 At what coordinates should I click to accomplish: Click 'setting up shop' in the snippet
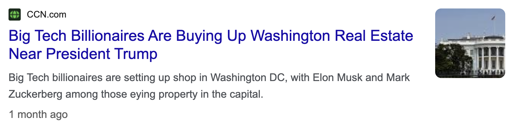point(159,78)
